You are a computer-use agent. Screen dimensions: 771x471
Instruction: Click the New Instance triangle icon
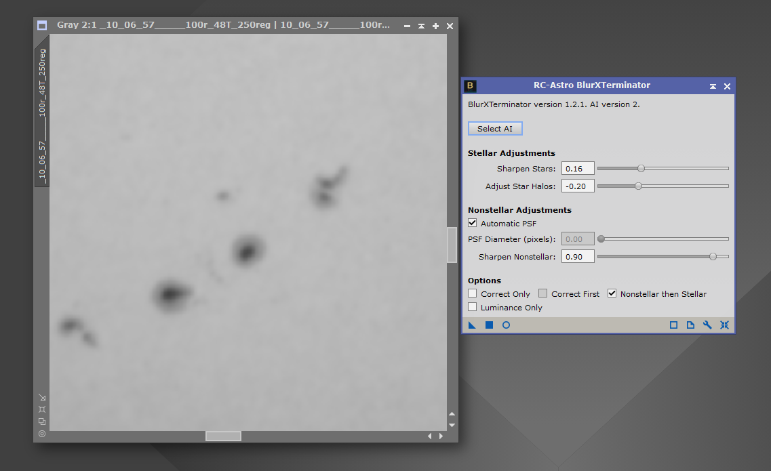click(473, 325)
